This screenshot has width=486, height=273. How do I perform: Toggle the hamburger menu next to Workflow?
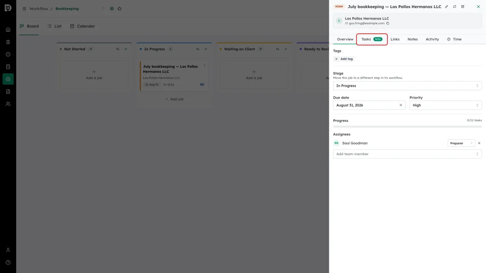(24, 9)
